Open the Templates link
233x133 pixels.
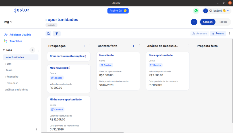pos(16,41)
